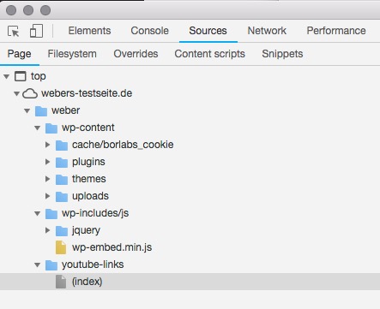The image size is (380, 309).
Task: Toggle the device toolbar icon
Action: [x=36, y=31]
